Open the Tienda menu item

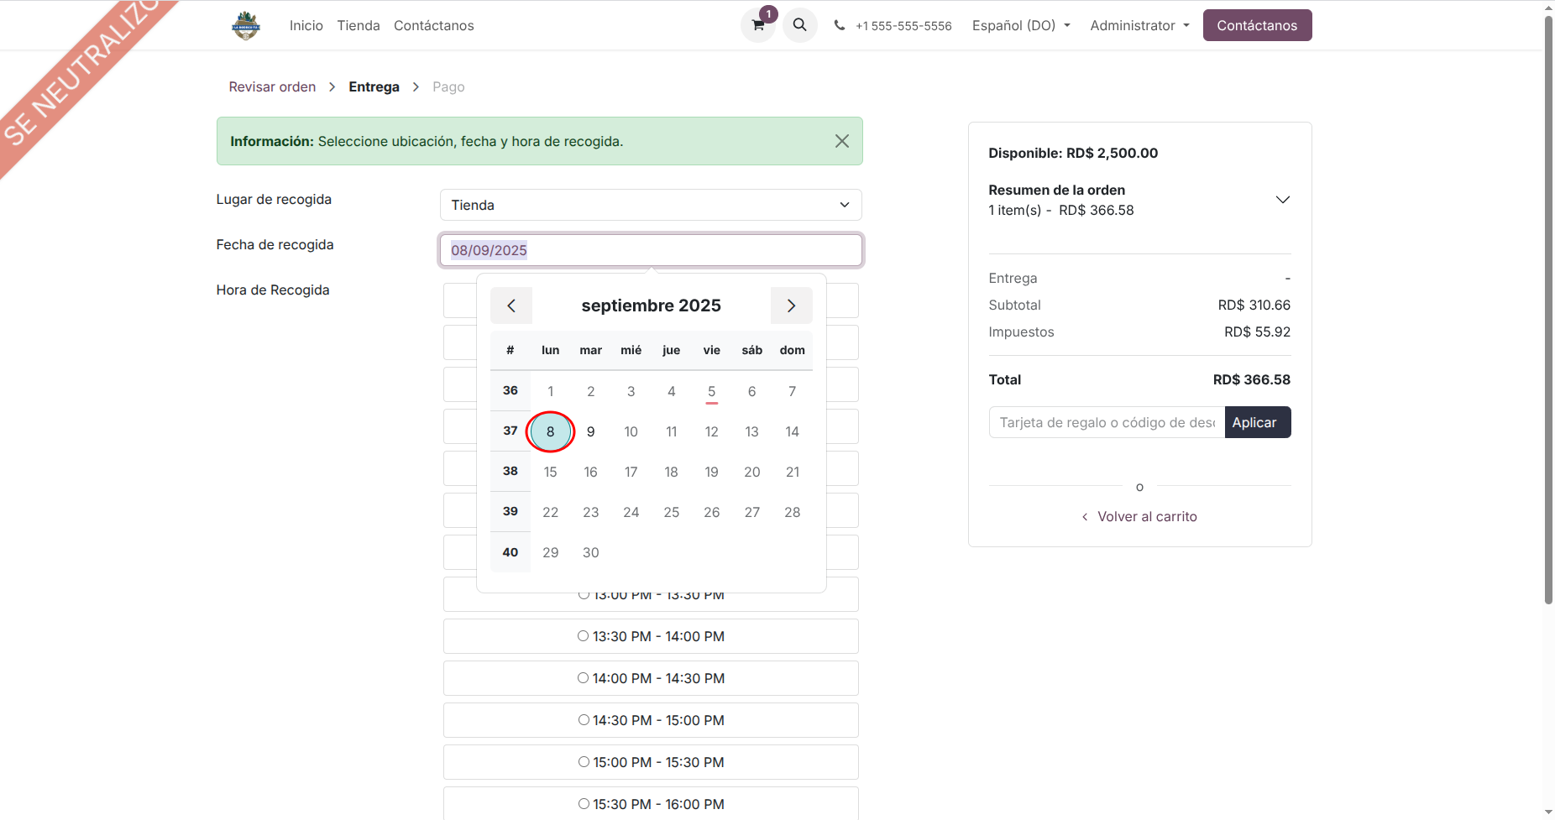359,25
